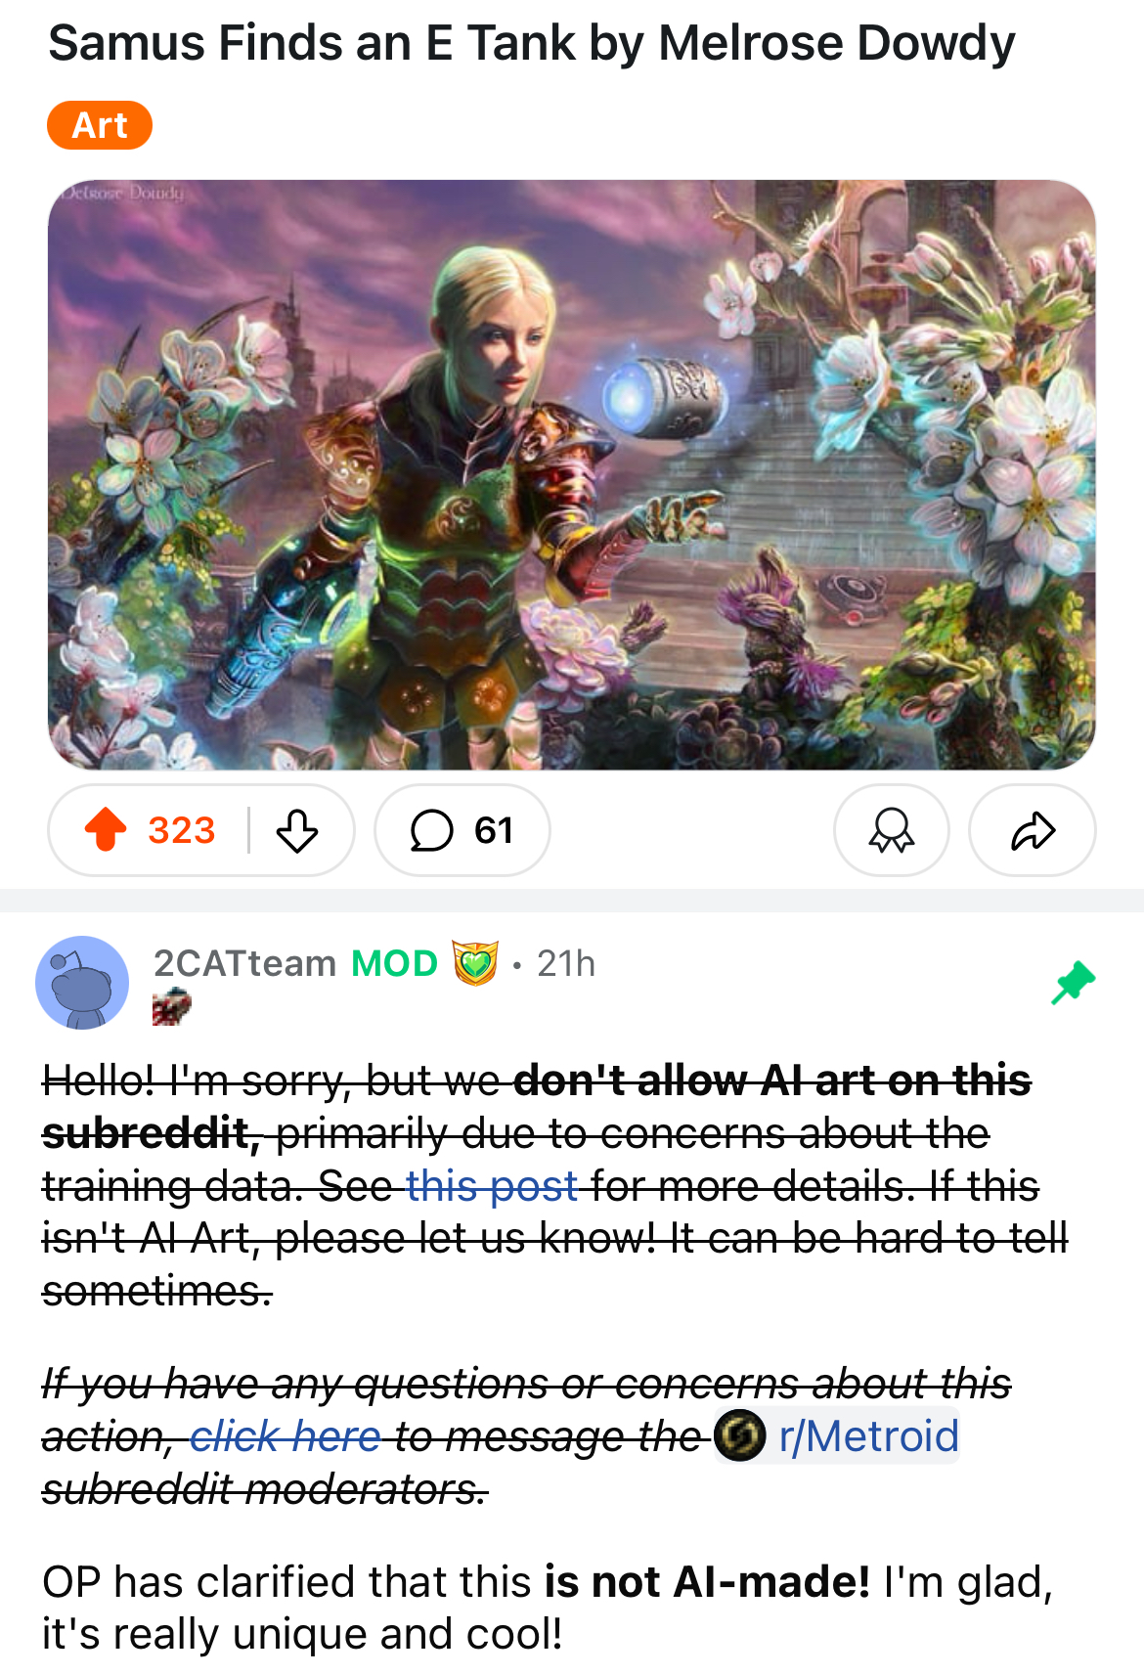Share the post with the arrow icon

pos(1033,830)
